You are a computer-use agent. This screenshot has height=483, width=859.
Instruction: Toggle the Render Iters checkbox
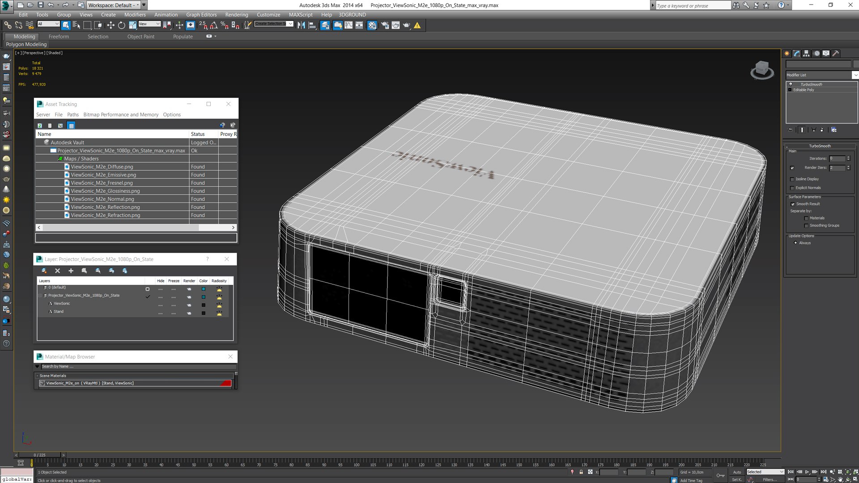[x=792, y=168]
